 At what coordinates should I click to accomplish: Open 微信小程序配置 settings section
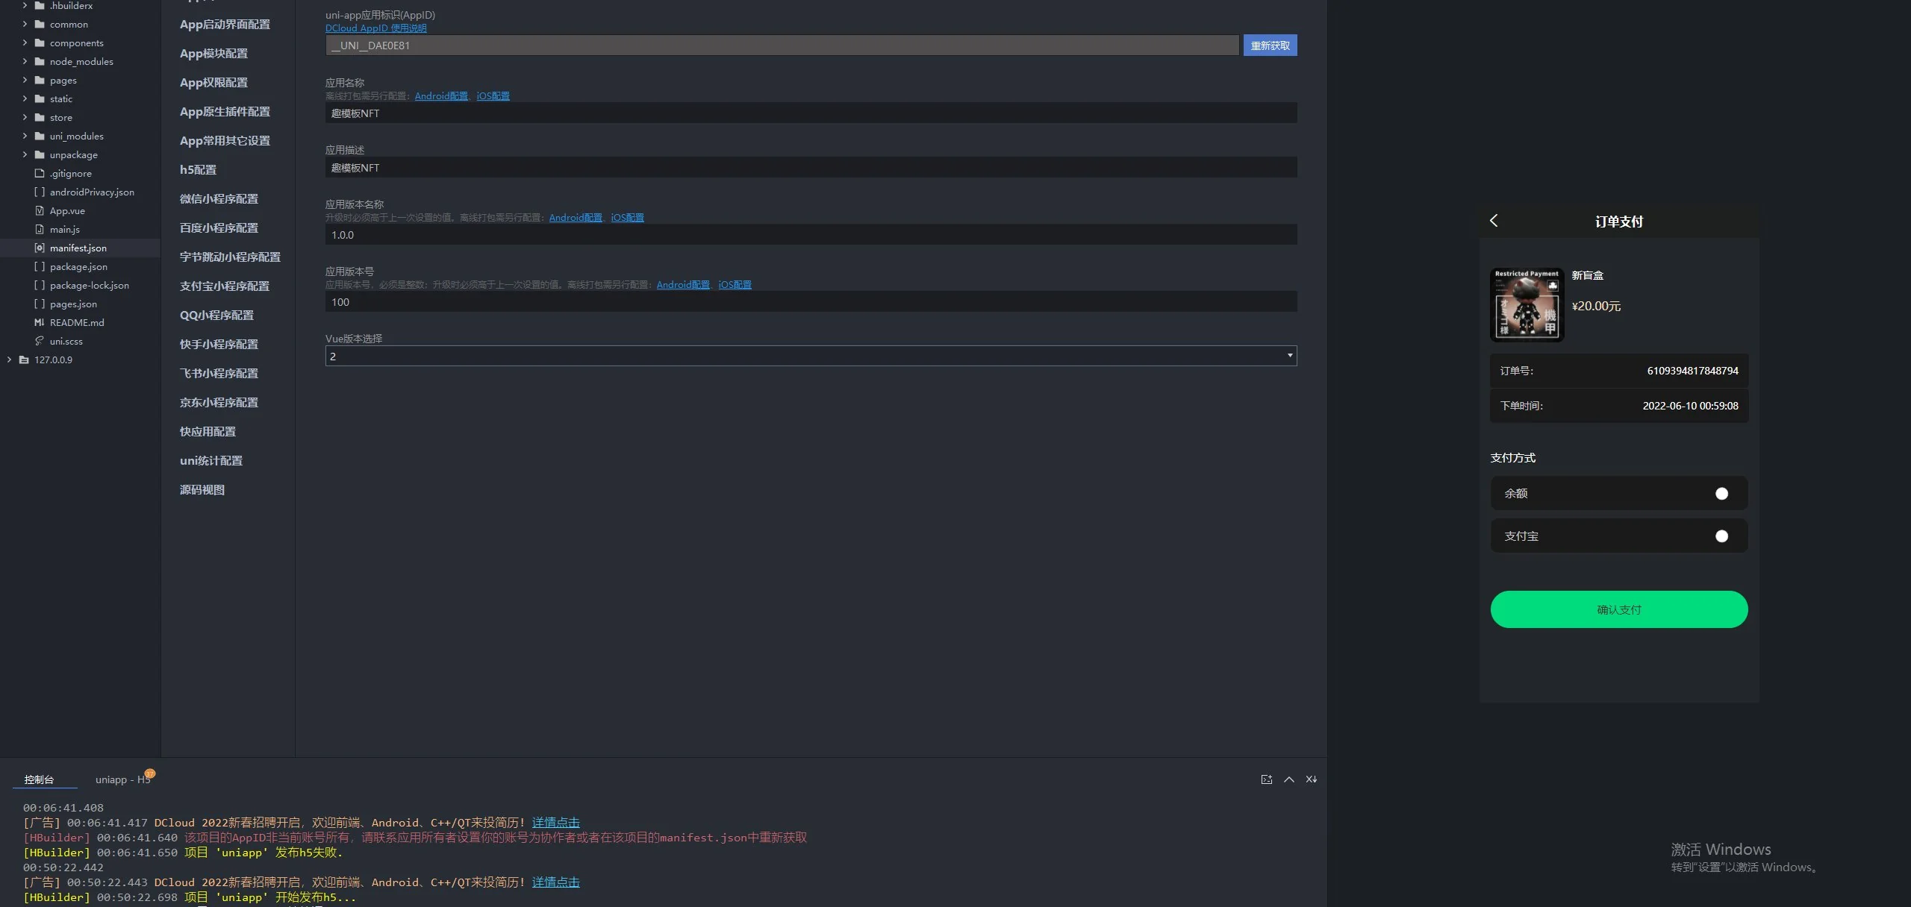pyautogui.click(x=219, y=199)
